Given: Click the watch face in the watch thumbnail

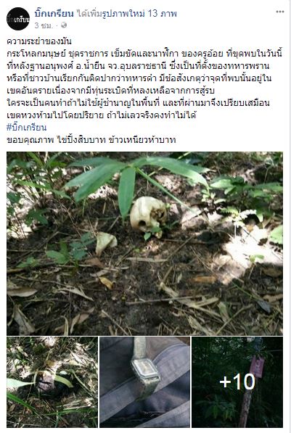Looking at the screenshot, I should point(146,371).
